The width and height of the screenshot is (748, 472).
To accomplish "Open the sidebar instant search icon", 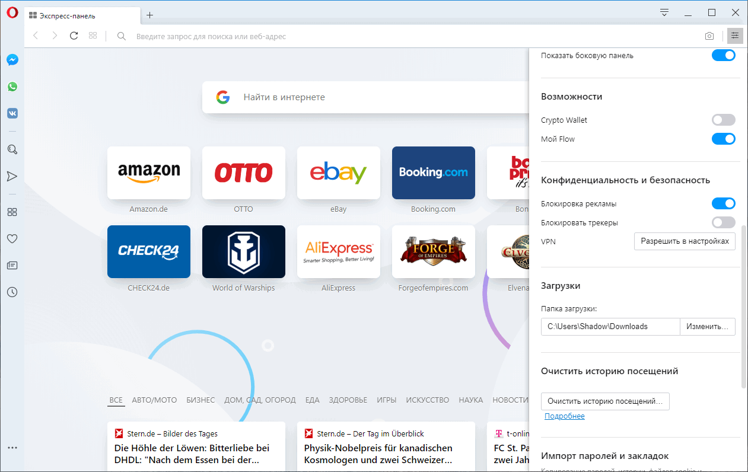I will pyautogui.click(x=12, y=149).
